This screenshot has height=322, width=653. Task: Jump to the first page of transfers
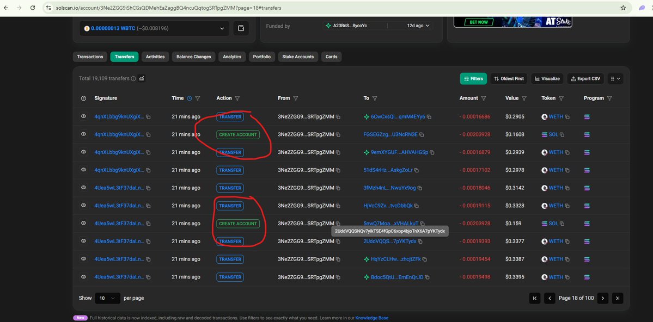coord(534,298)
